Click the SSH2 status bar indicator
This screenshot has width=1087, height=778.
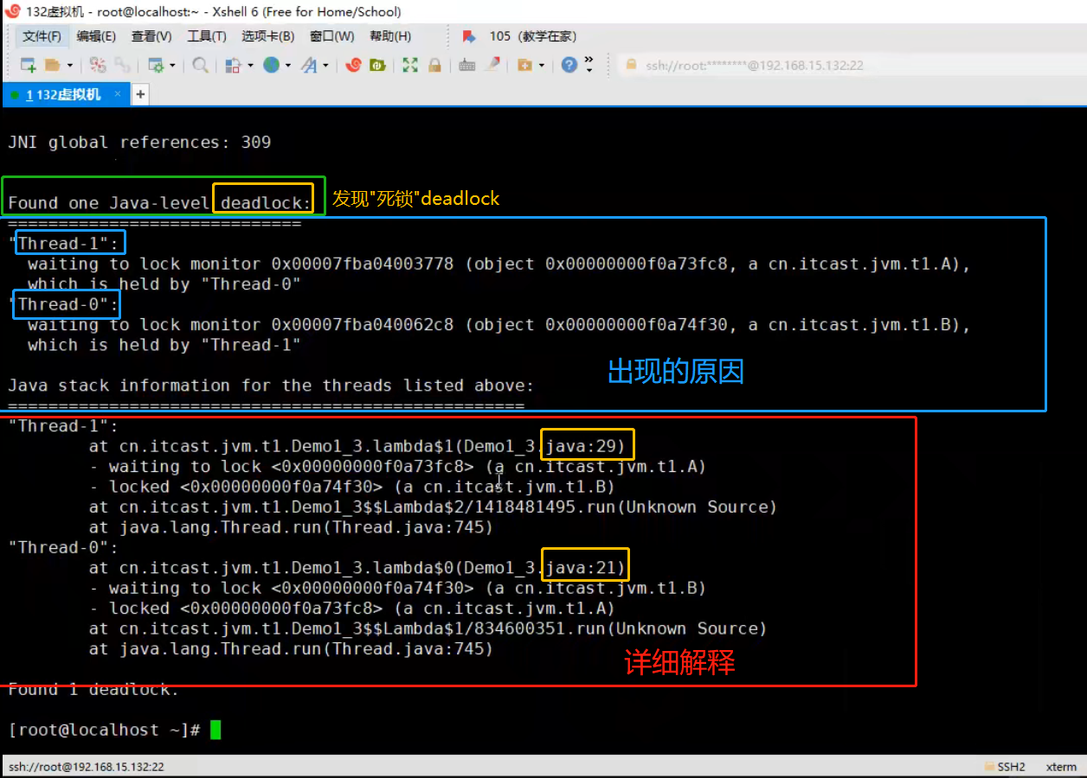point(1005,767)
